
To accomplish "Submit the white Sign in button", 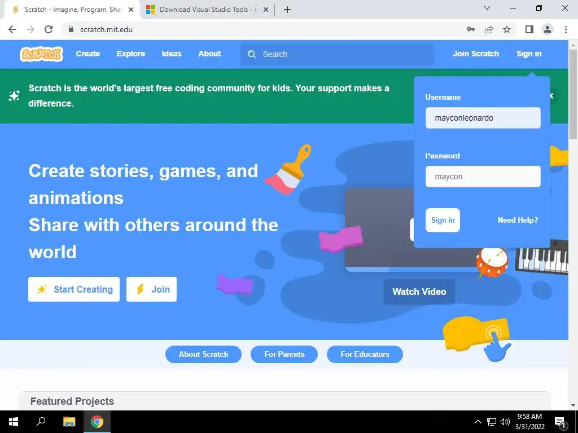I will [x=443, y=220].
